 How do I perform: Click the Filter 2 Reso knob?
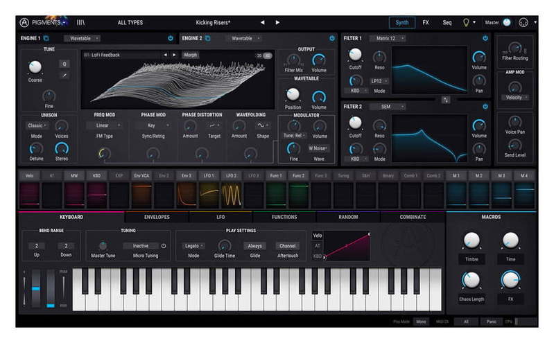pos(379,125)
